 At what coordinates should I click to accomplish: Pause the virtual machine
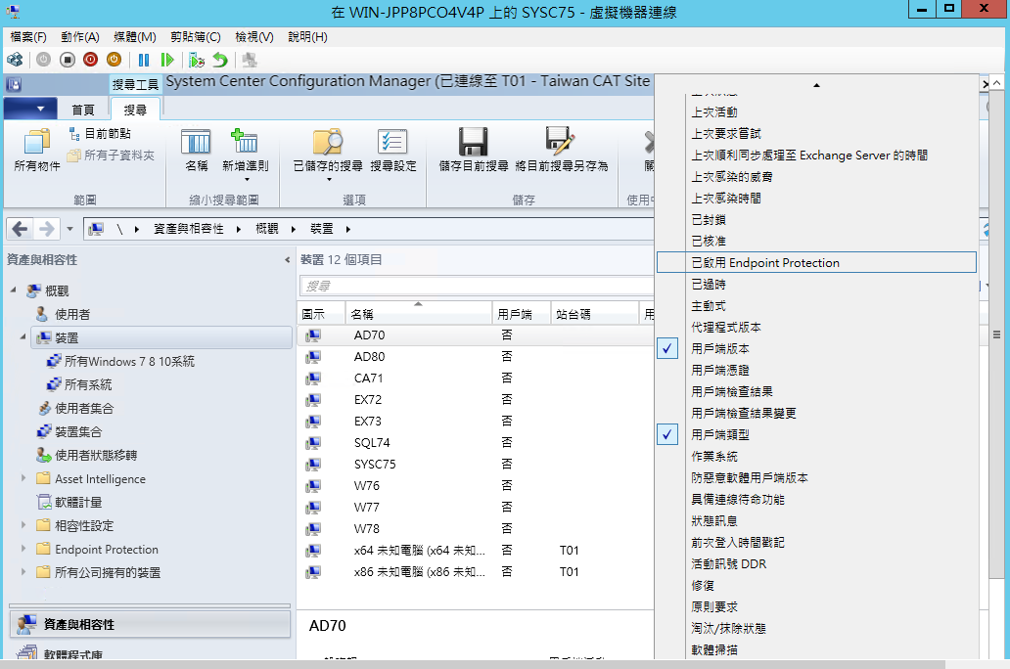pyautogui.click(x=144, y=60)
